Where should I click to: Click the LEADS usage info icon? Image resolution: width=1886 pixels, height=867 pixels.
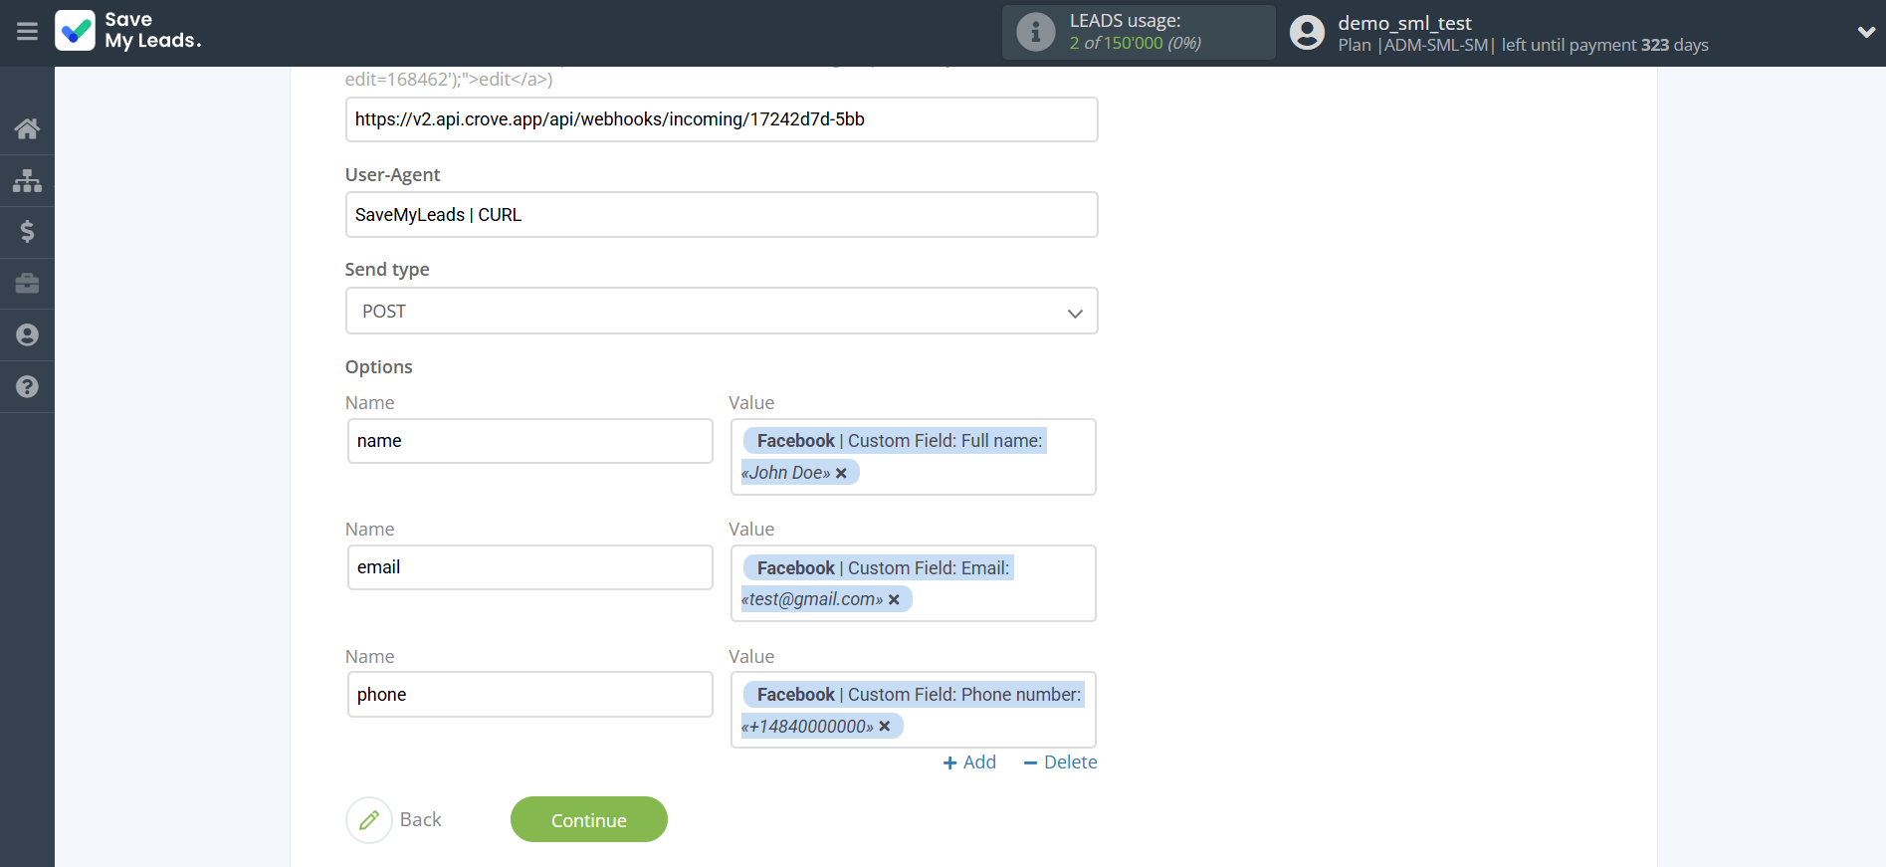click(1035, 32)
